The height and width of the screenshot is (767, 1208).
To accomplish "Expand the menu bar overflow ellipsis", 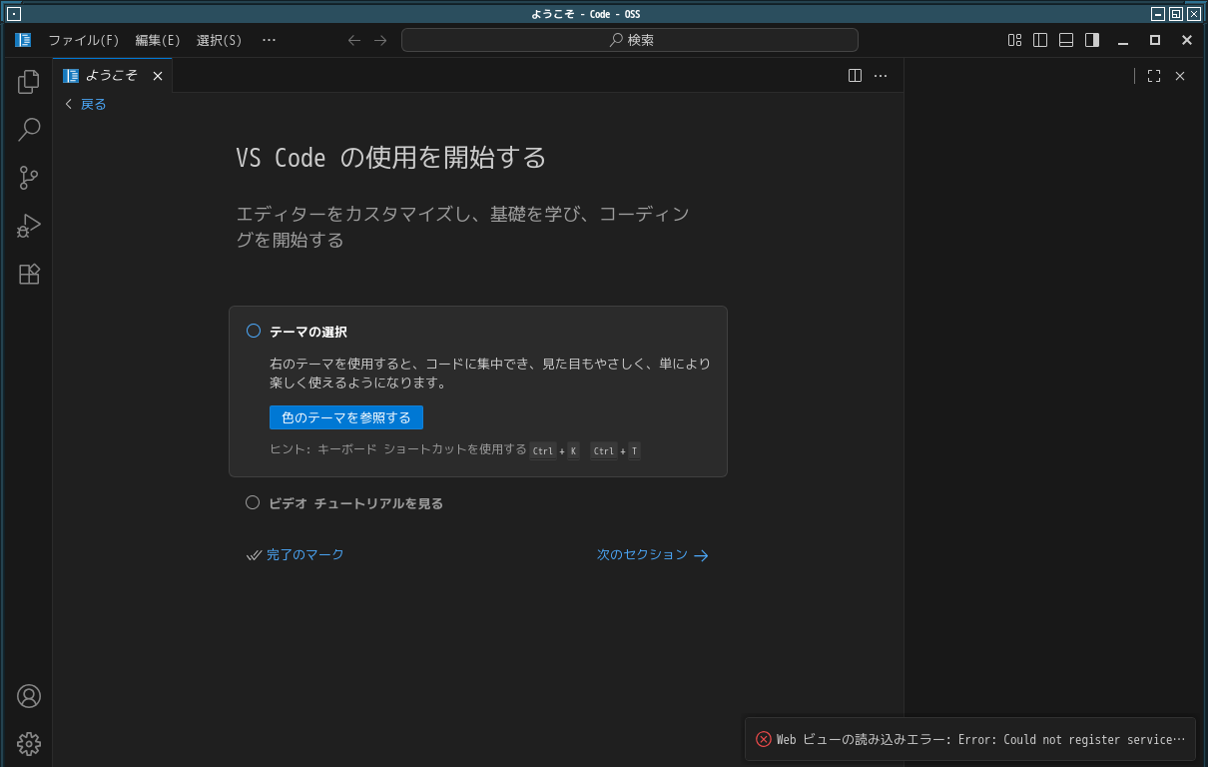I will (x=269, y=40).
